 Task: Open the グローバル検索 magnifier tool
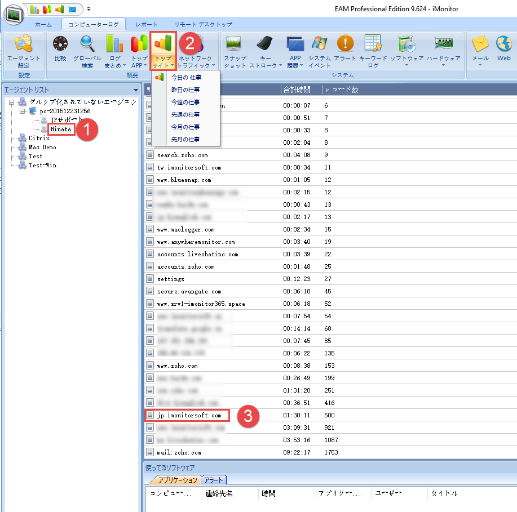pyautogui.click(x=87, y=51)
